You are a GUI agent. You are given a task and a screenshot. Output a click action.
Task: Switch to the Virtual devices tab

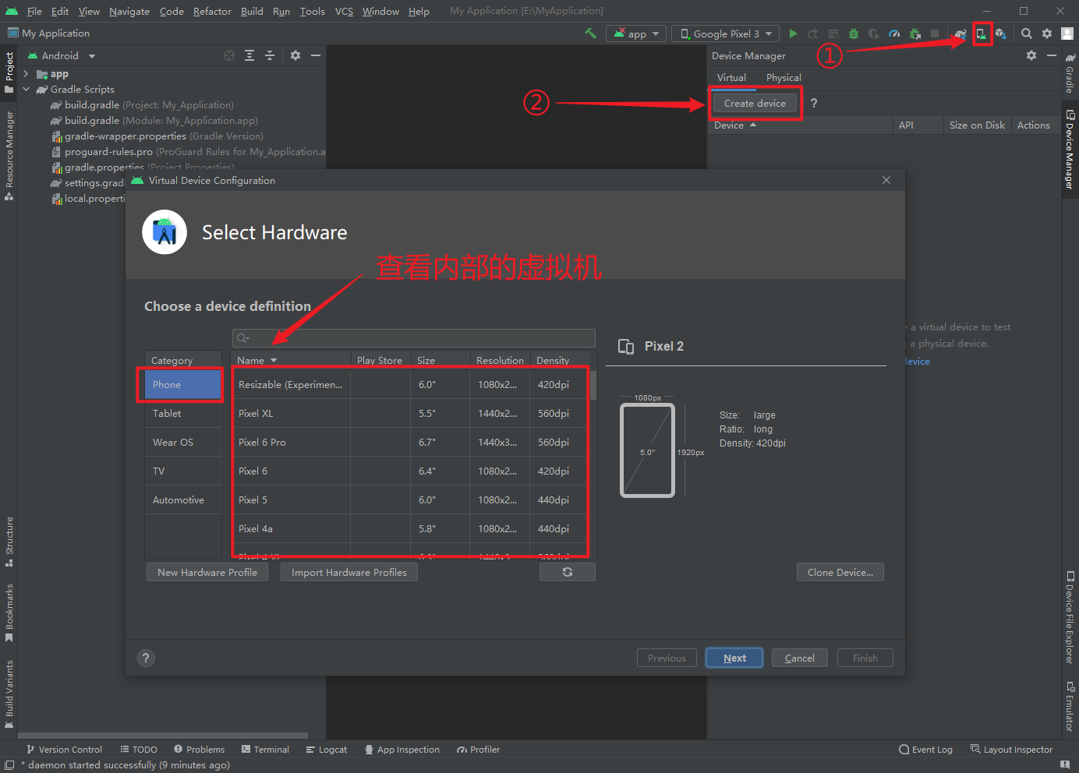pos(731,77)
